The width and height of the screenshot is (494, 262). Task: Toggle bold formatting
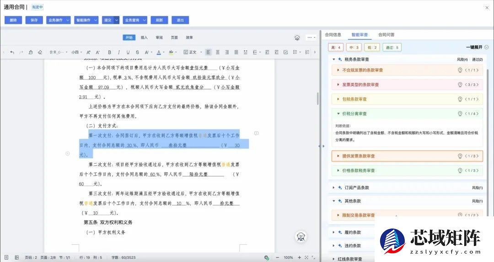[109, 52]
